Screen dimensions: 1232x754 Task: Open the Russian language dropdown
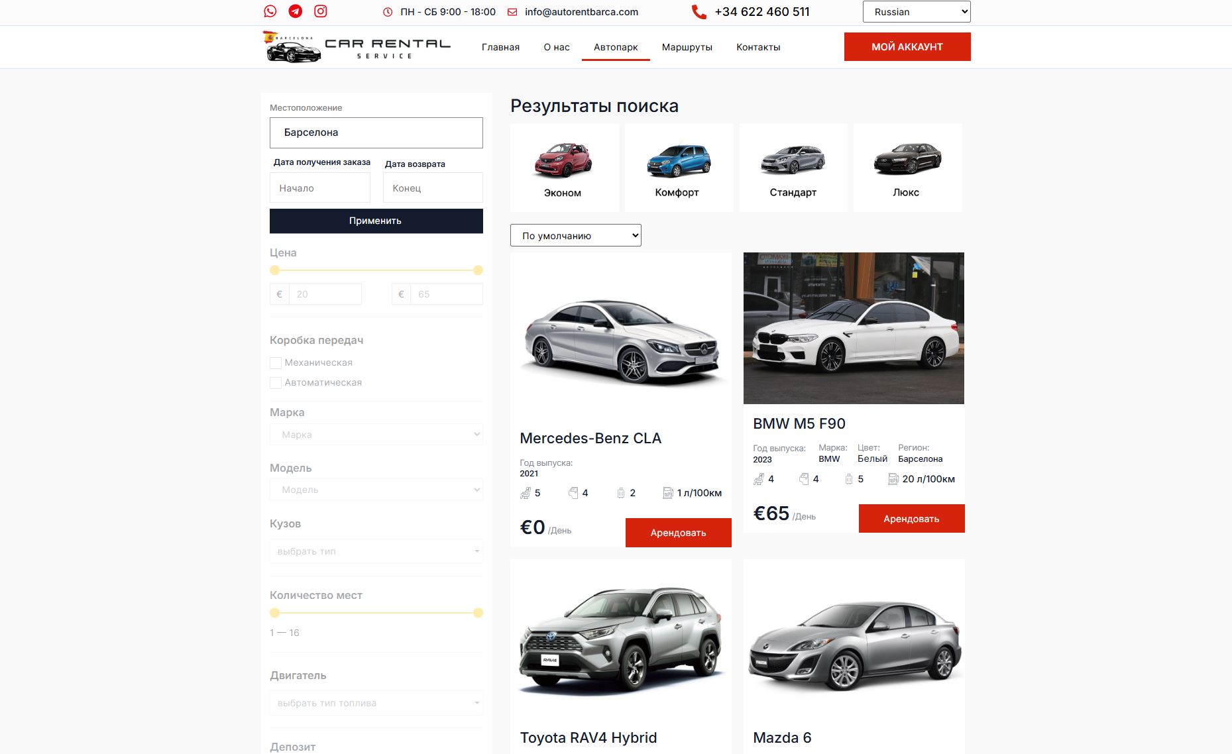(917, 12)
